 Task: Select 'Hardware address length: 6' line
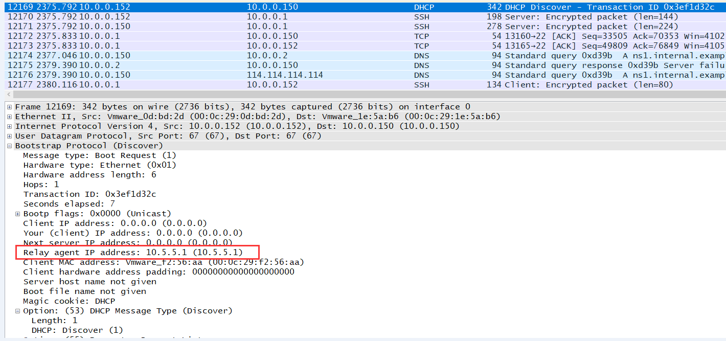pyautogui.click(x=89, y=175)
